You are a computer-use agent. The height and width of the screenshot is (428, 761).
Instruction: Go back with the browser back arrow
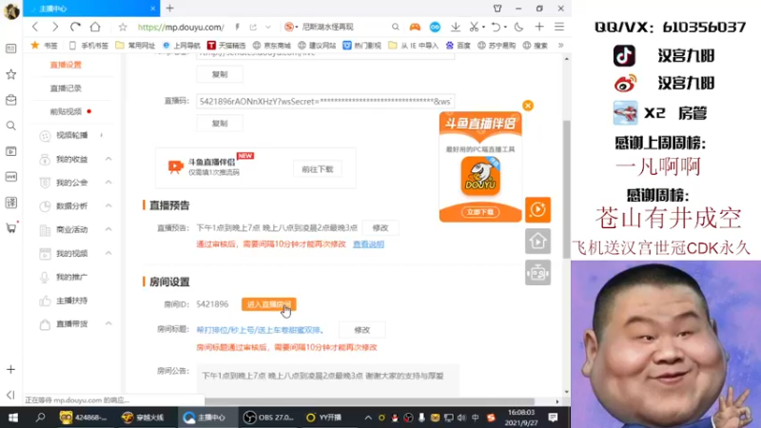click(35, 28)
